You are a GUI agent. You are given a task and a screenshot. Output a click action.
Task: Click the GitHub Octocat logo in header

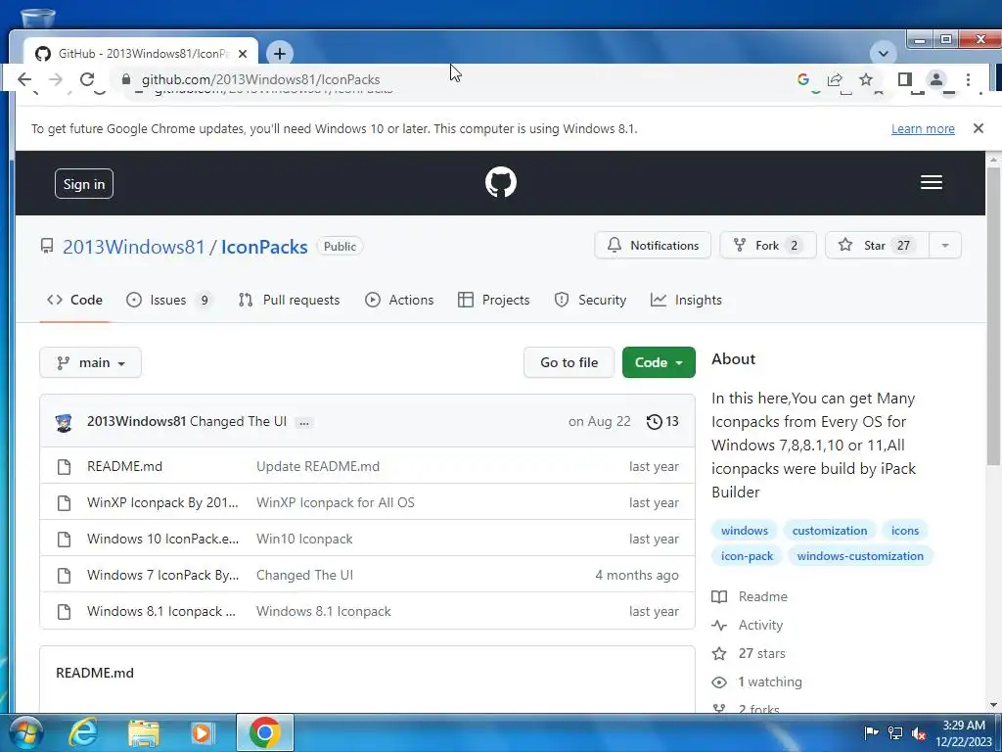[500, 183]
